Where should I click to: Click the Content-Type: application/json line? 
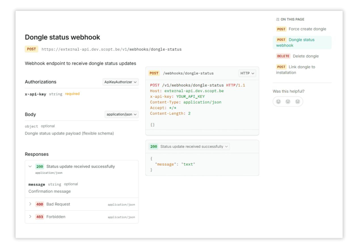point(186,102)
